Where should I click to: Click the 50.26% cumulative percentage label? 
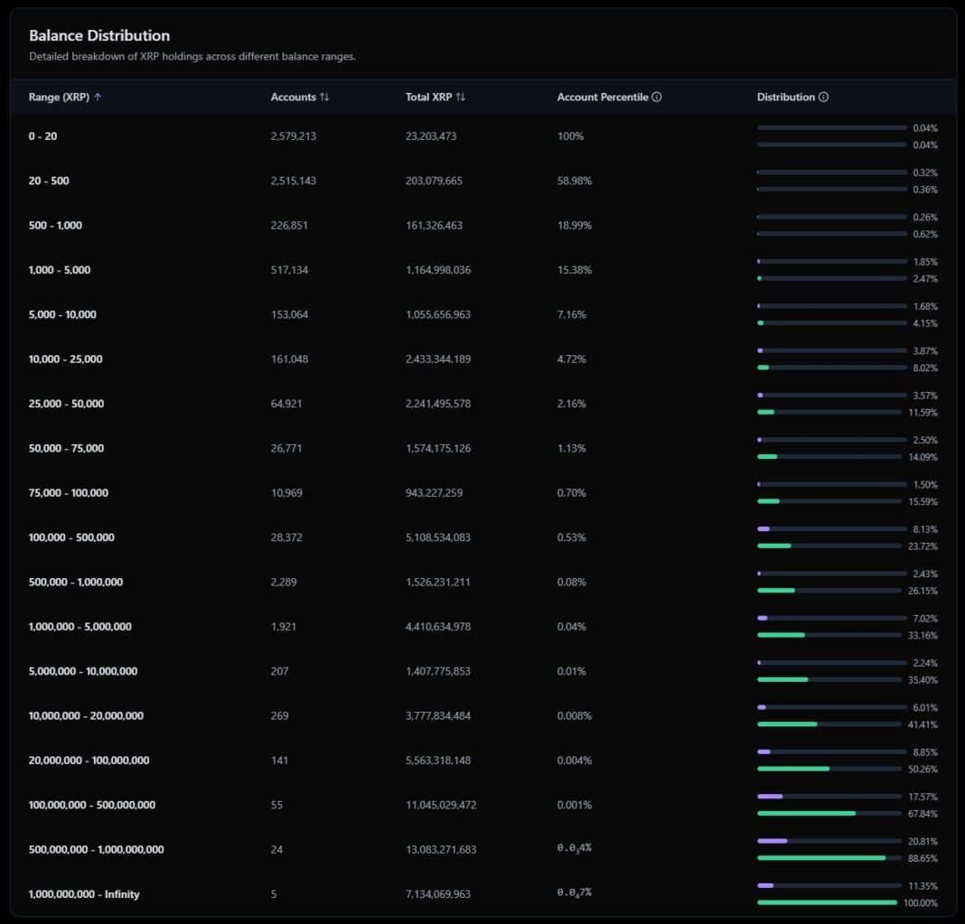(924, 769)
